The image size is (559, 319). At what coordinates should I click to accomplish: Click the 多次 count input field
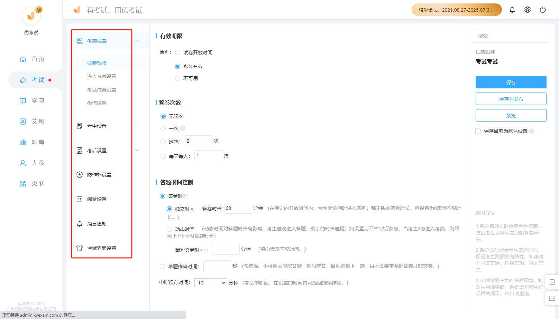199,141
